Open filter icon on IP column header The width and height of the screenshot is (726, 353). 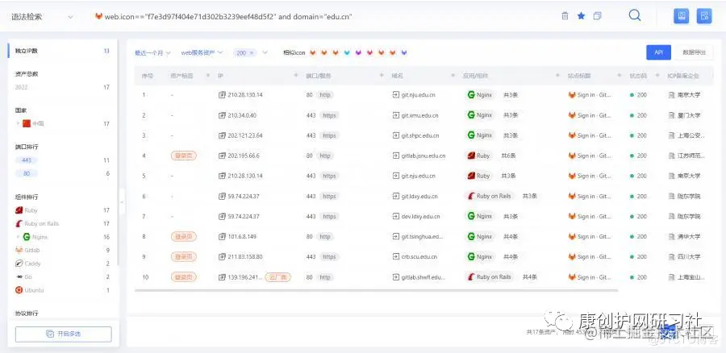[296, 76]
